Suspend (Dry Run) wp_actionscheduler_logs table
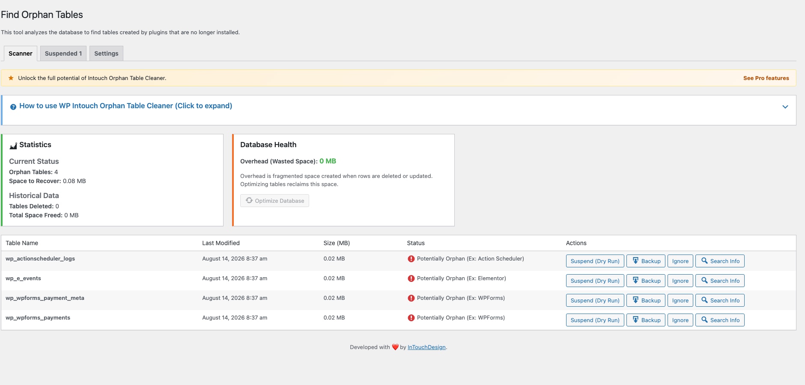Image resolution: width=805 pixels, height=385 pixels. [595, 261]
